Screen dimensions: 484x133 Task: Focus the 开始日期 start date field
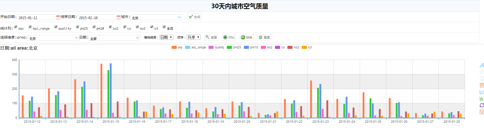36,17
